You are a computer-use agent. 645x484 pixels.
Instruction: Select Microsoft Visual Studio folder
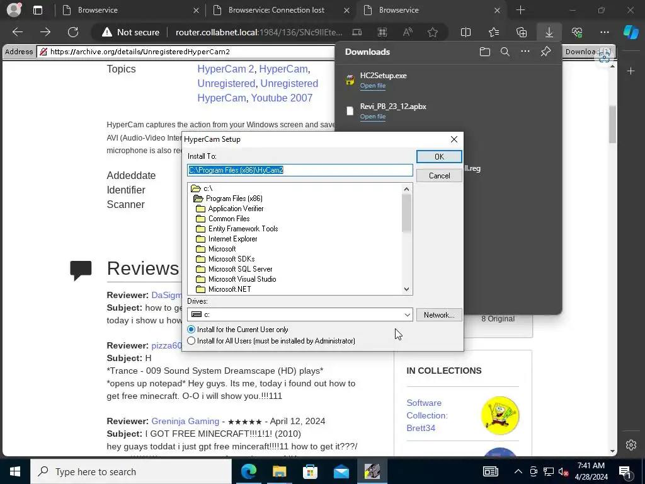pos(236,279)
